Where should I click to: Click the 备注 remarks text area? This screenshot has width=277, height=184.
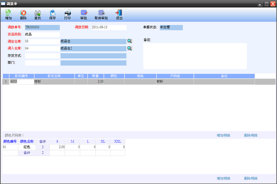pyautogui.click(x=195, y=56)
